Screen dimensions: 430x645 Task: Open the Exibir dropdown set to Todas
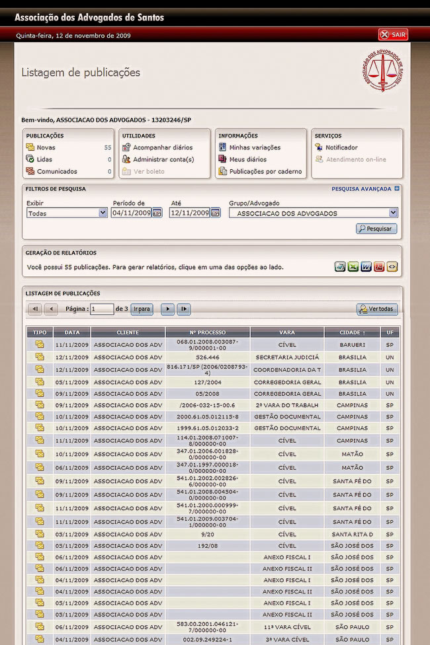(x=66, y=213)
